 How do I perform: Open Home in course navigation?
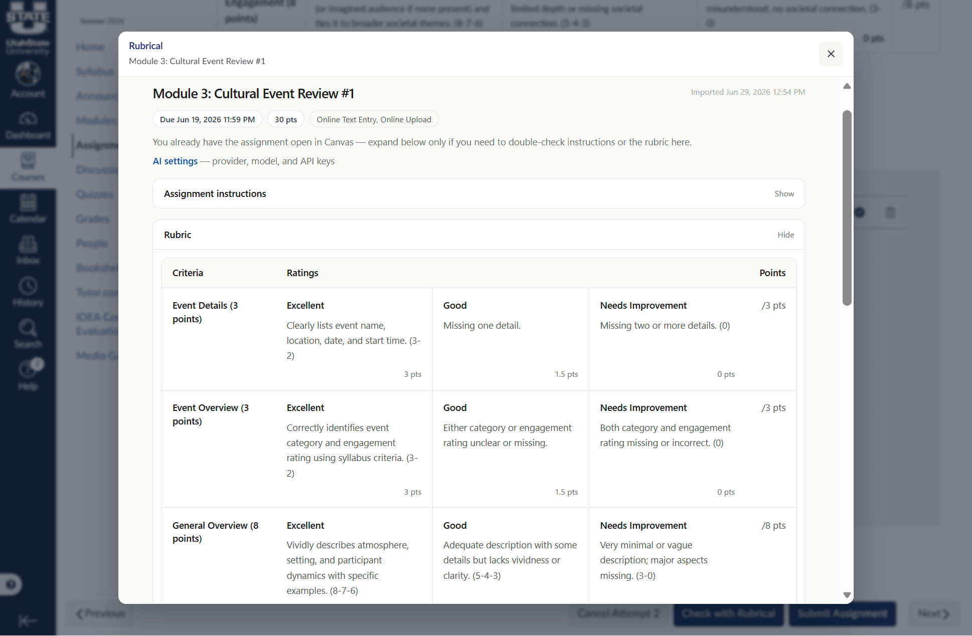point(90,47)
